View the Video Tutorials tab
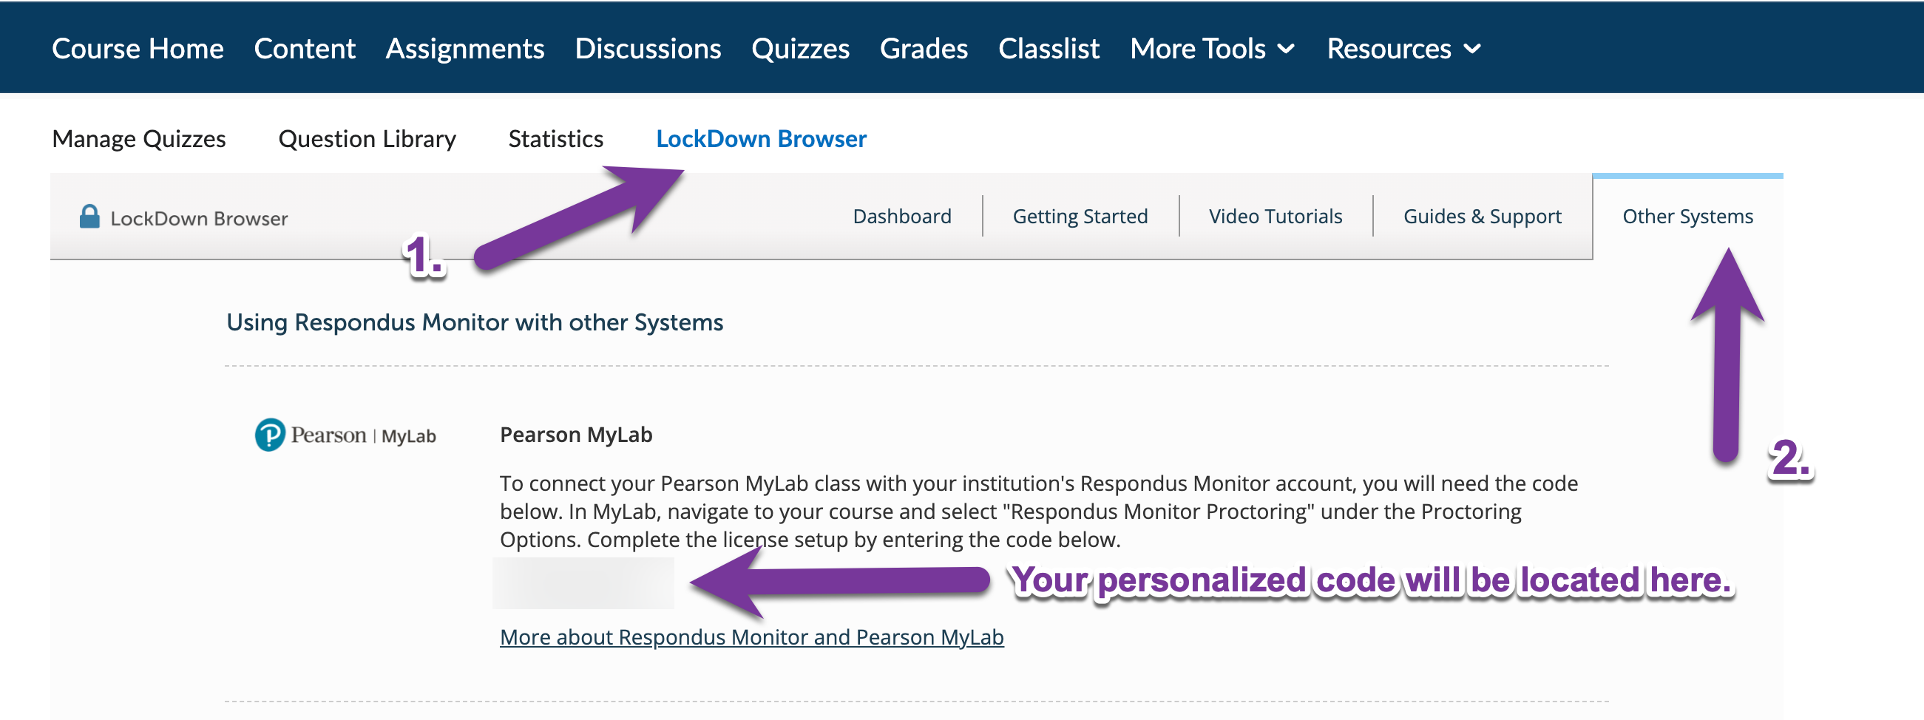 pos(1275,216)
